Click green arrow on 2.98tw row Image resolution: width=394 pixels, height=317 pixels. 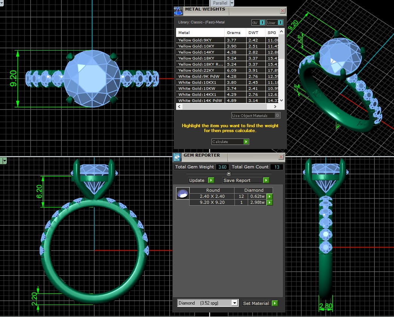tap(269, 203)
